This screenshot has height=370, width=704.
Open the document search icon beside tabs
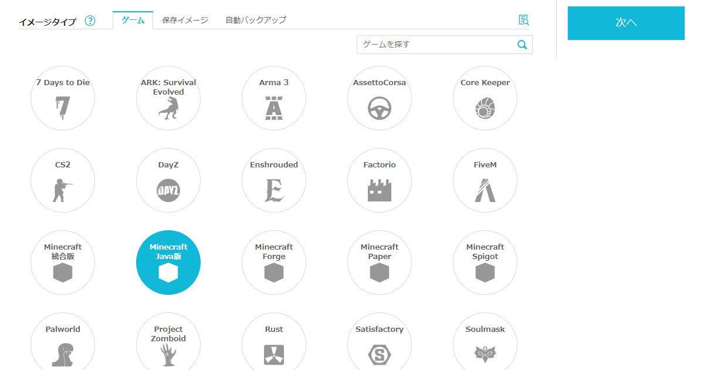tap(523, 20)
